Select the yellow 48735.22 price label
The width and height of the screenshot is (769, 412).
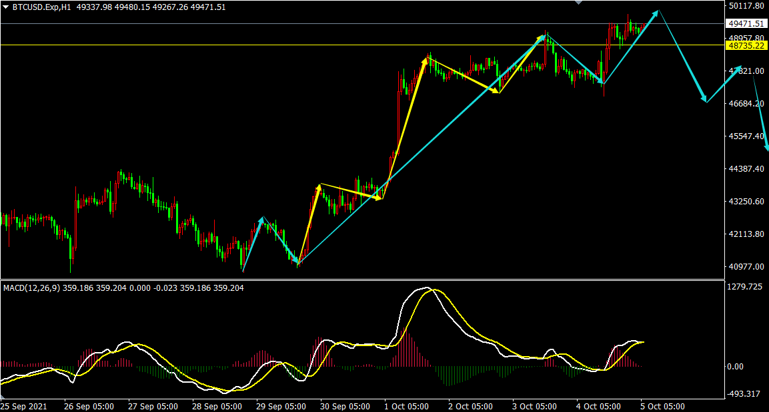tap(746, 45)
